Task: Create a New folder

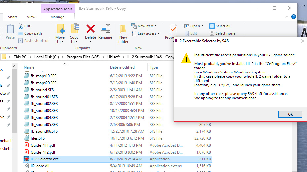Action: point(123,34)
